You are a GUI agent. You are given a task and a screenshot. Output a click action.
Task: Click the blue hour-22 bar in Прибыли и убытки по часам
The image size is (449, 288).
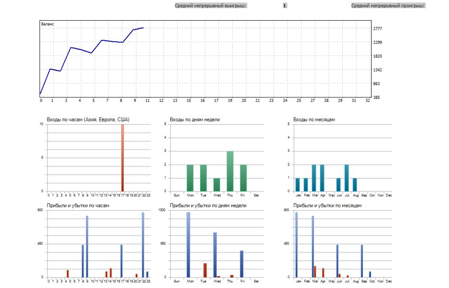click(143, 245)
